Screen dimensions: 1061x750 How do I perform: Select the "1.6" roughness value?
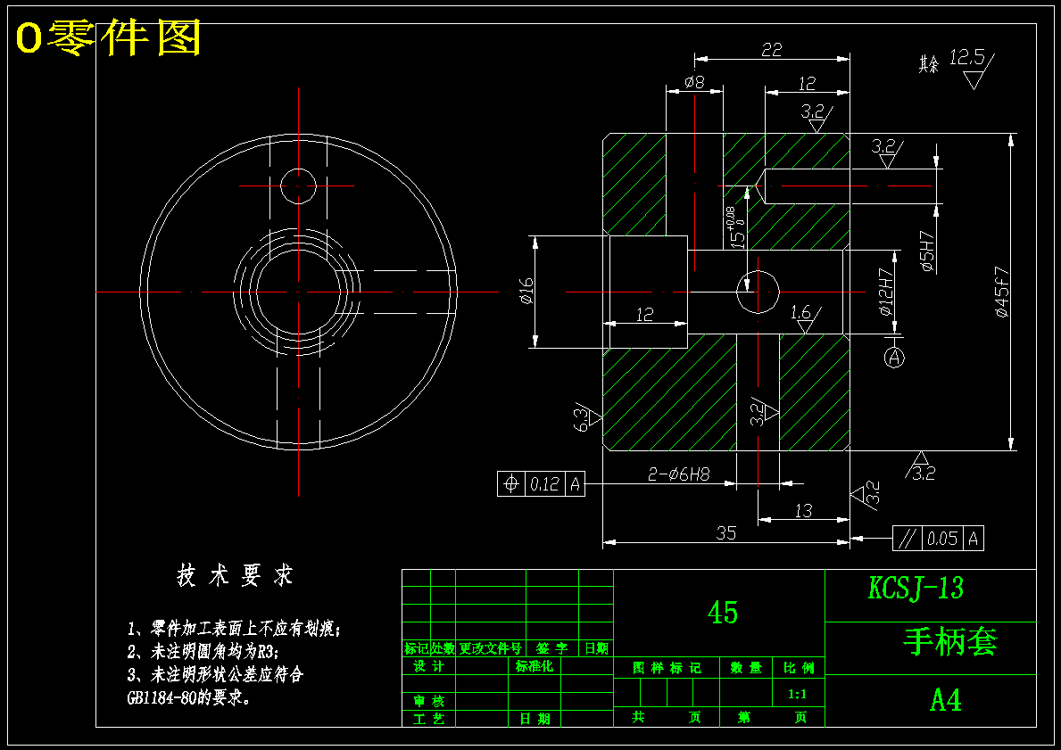[800, 312]
